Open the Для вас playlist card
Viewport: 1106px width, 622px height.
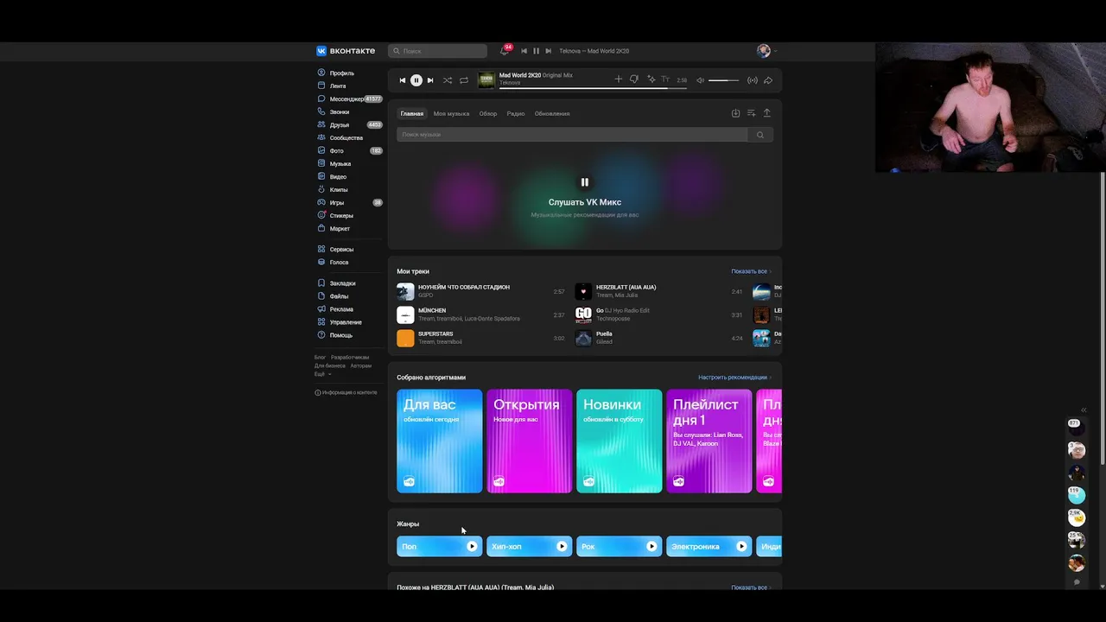tap(440, 441)
